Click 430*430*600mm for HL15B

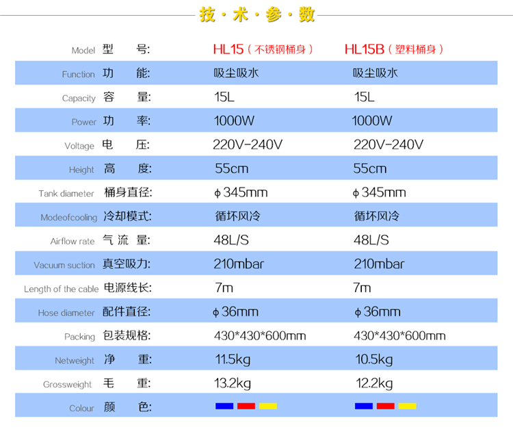pyautogui.click(x=400, y=335)
